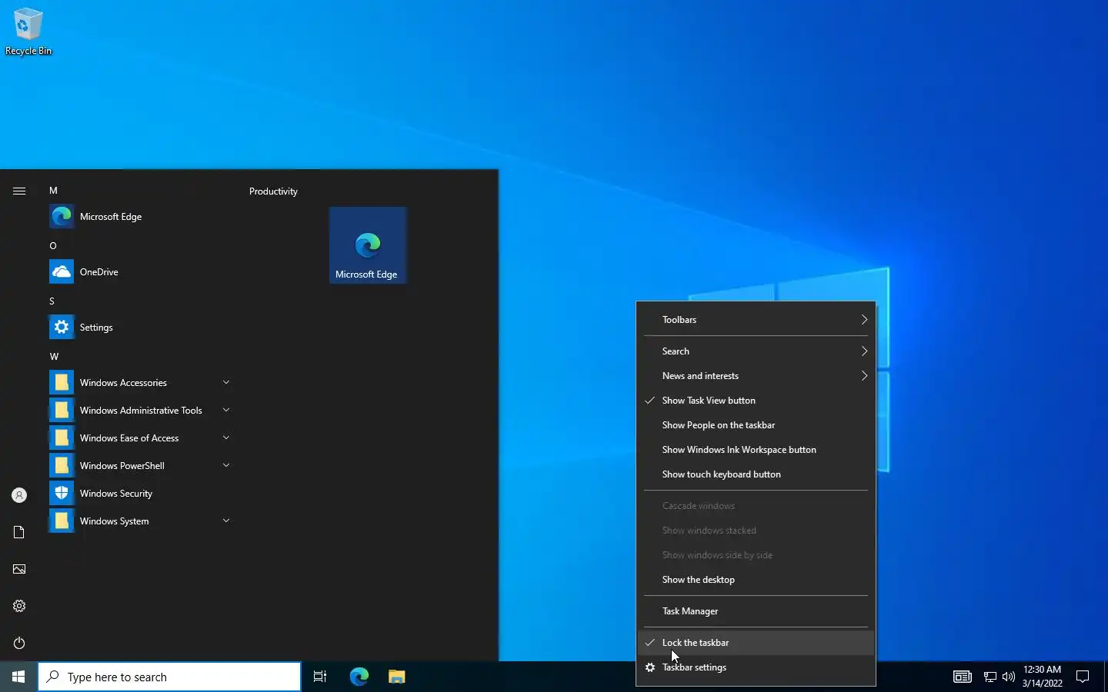The height and width of the screenshot is (692, 1108).
Task: Select Show the desktop menu item
Action: pos(756,580)
